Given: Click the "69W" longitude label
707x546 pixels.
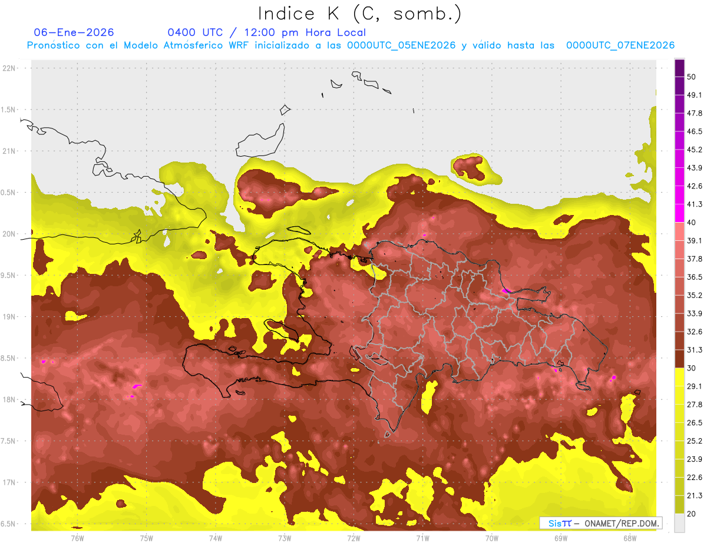Looking at the screenshot, I should tap(561, 538).
